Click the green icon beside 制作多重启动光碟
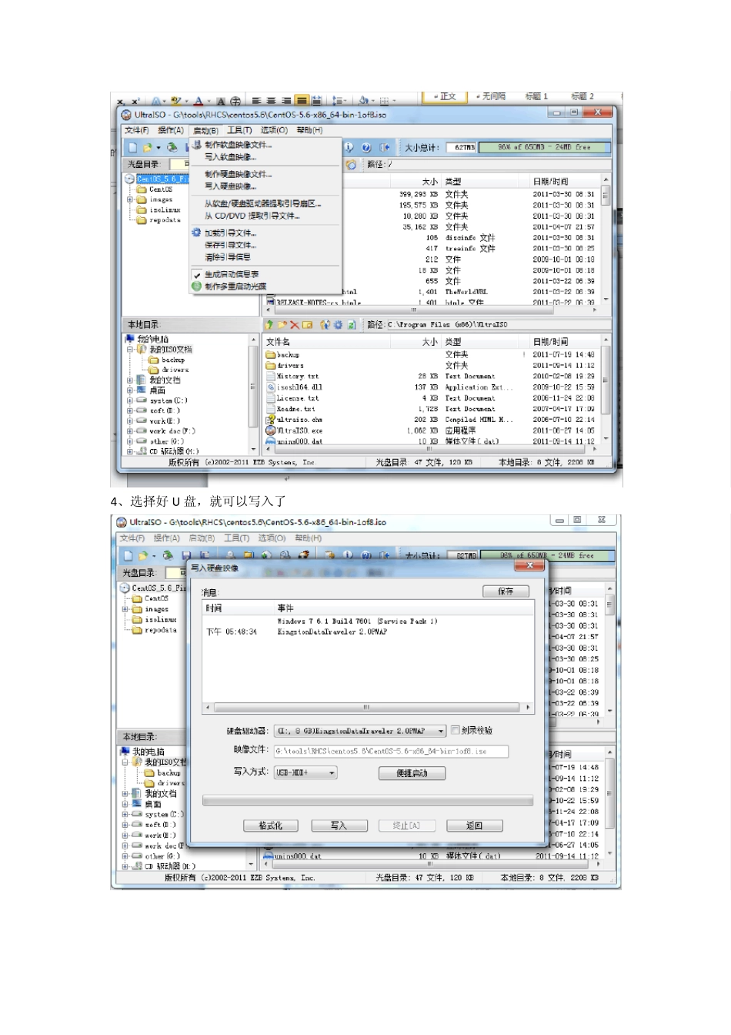The image size is (731, 1035). point(196,286)
